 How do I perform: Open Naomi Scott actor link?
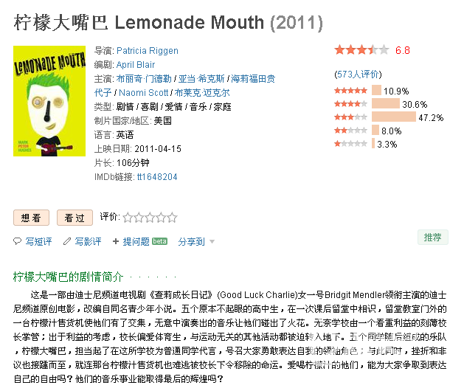[144, 93]
